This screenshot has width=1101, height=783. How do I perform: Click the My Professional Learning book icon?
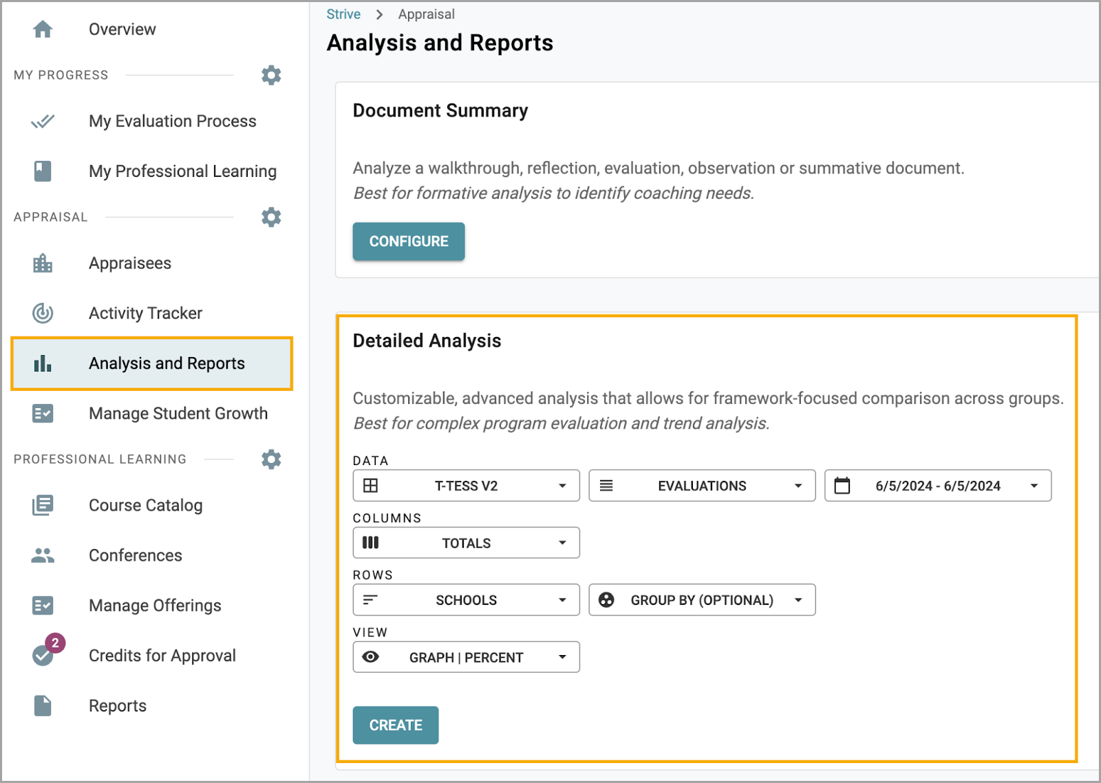43,171
